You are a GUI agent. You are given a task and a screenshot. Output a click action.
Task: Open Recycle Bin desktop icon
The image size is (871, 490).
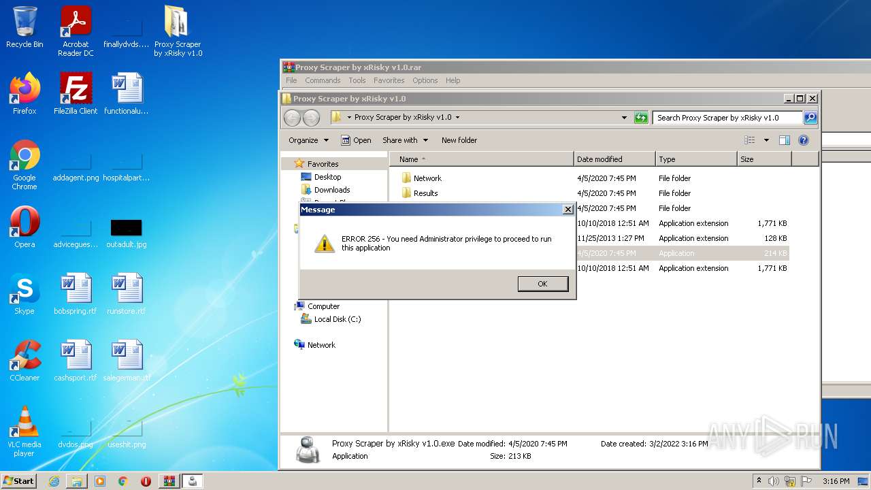coord(24,27)
